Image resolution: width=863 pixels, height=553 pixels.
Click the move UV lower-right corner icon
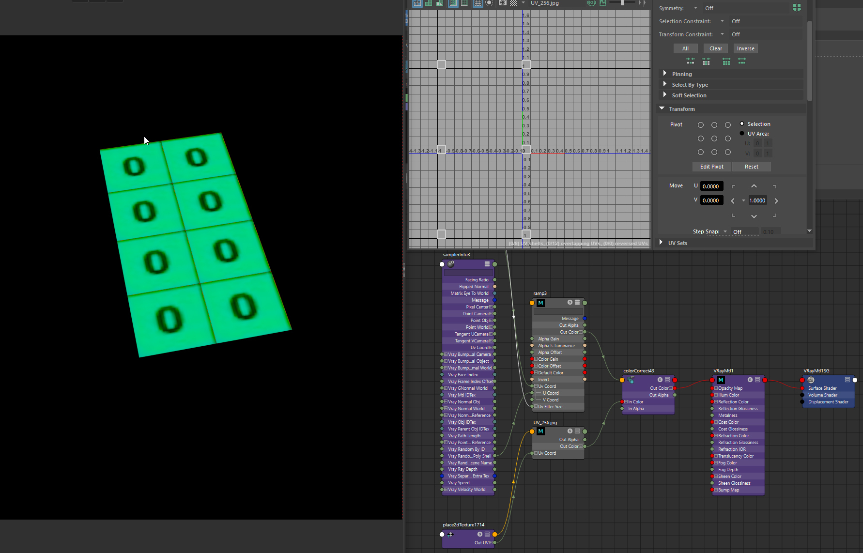775,215
